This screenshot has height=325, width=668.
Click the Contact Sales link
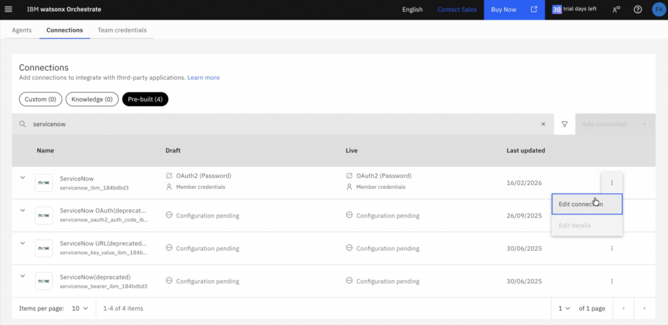click(457, 9)
